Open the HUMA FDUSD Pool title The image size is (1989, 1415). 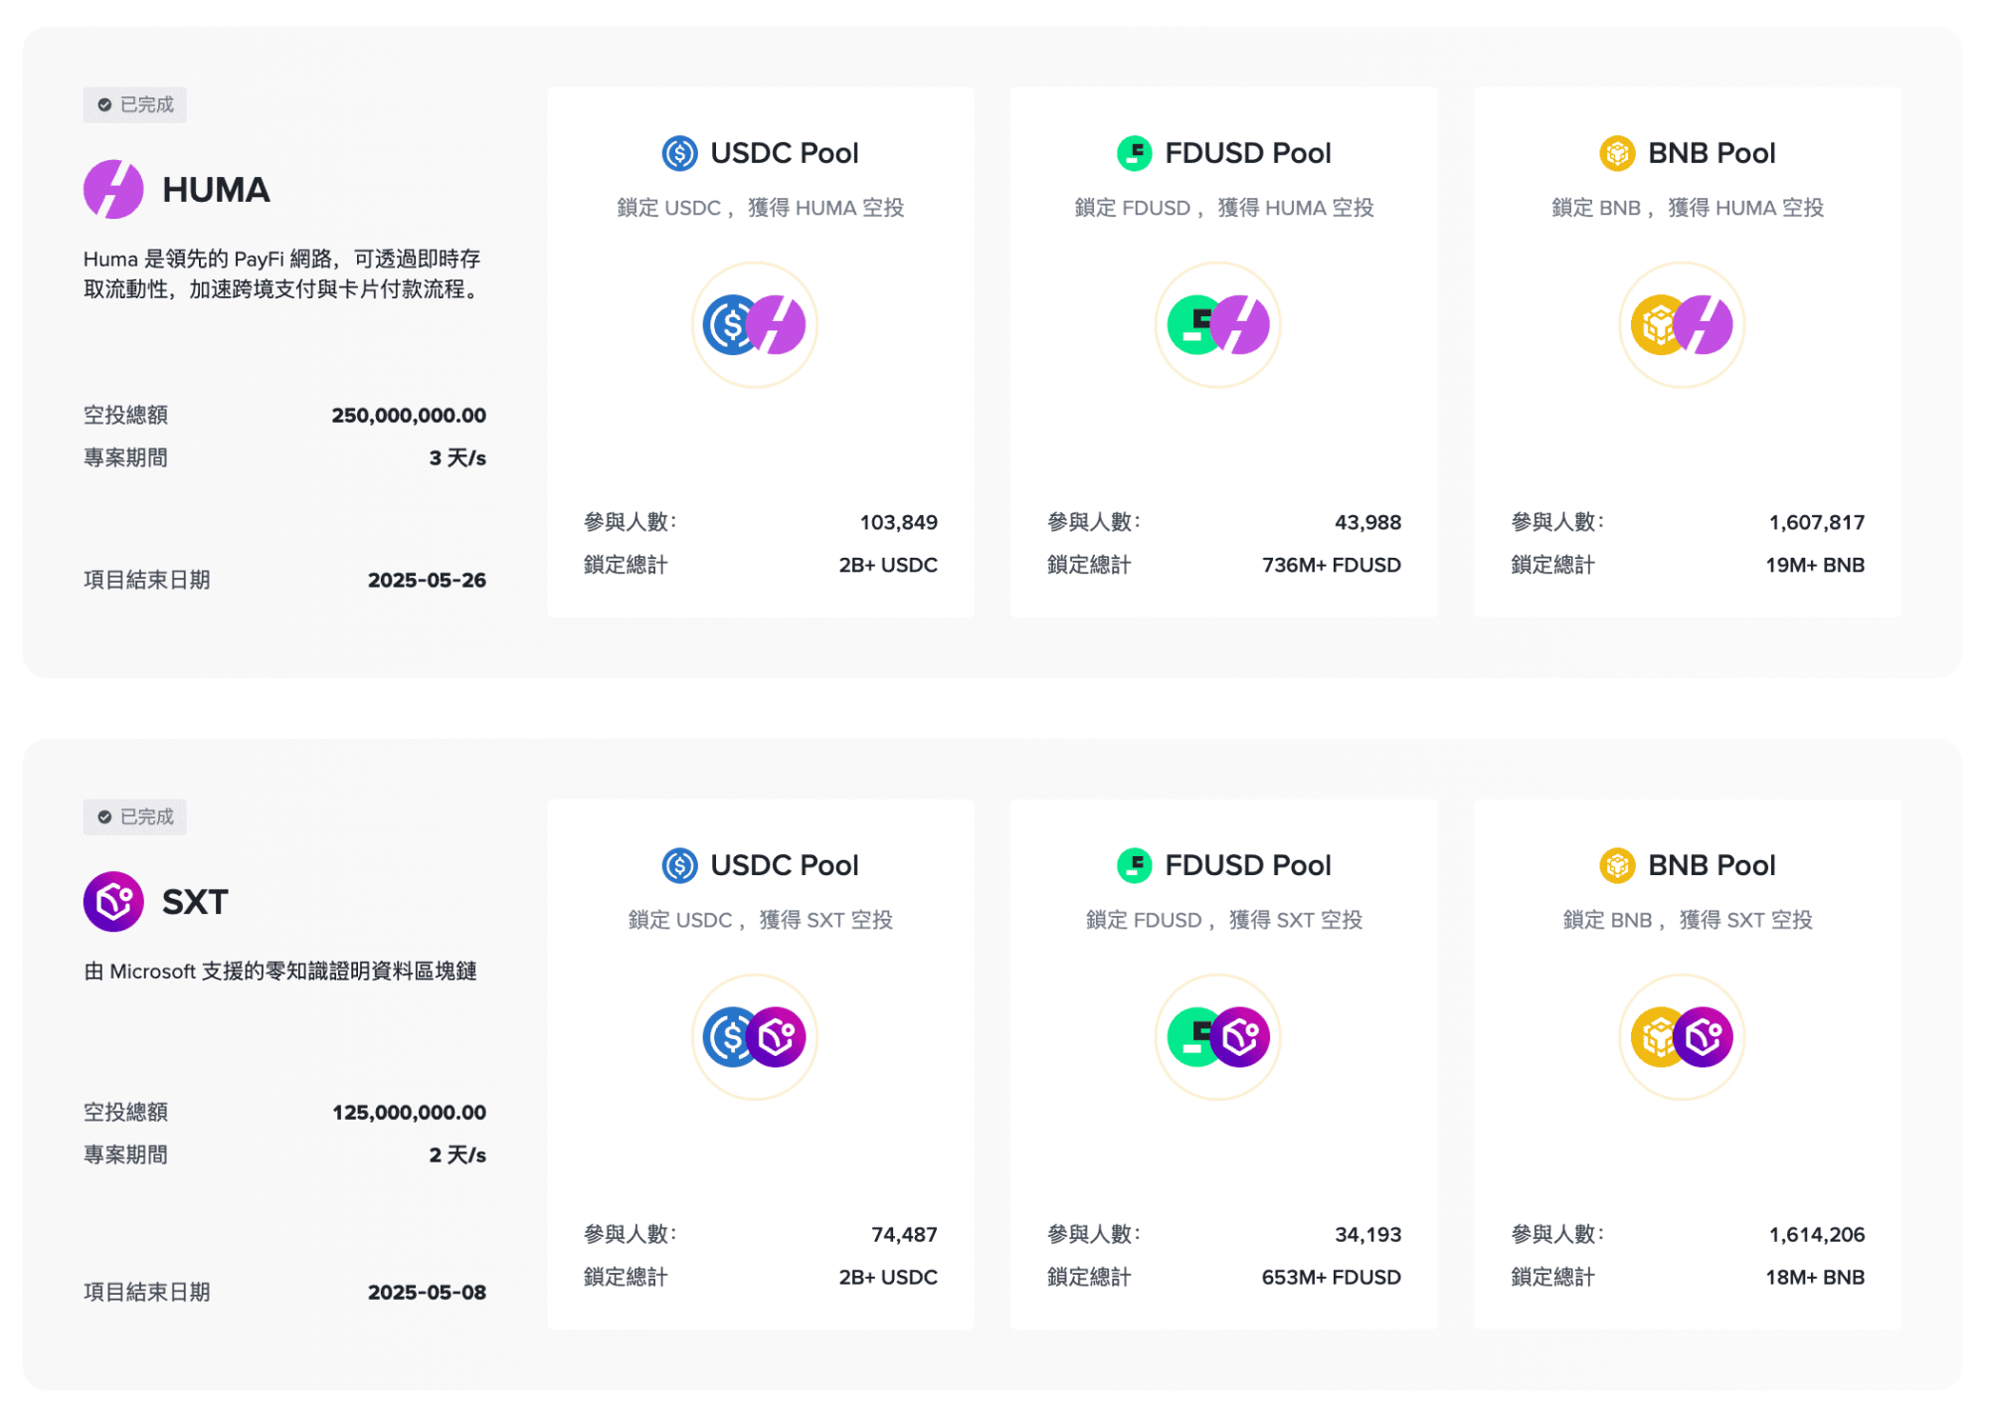click(x=1248, y=153)
